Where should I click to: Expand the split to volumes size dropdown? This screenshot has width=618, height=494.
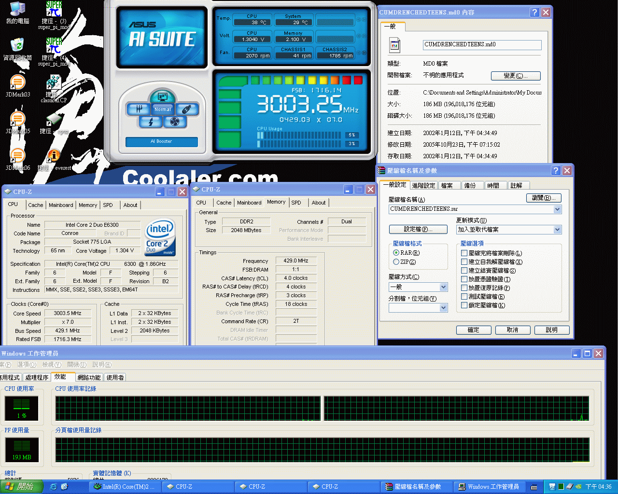444,308
